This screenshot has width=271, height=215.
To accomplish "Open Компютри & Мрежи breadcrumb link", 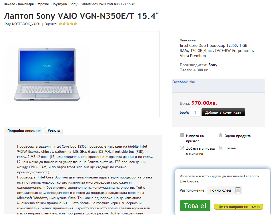I will (x=33, y=4).
